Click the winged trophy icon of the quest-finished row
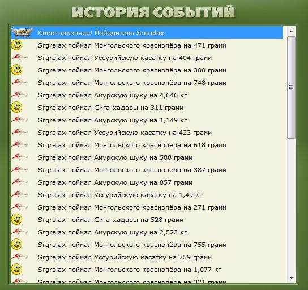This screenshot has width=308, height=290. (22, 32)
